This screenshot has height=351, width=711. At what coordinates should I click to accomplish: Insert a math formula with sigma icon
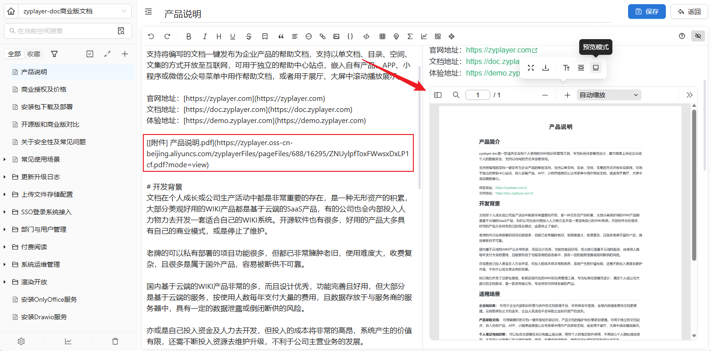[x=410, y=36]
